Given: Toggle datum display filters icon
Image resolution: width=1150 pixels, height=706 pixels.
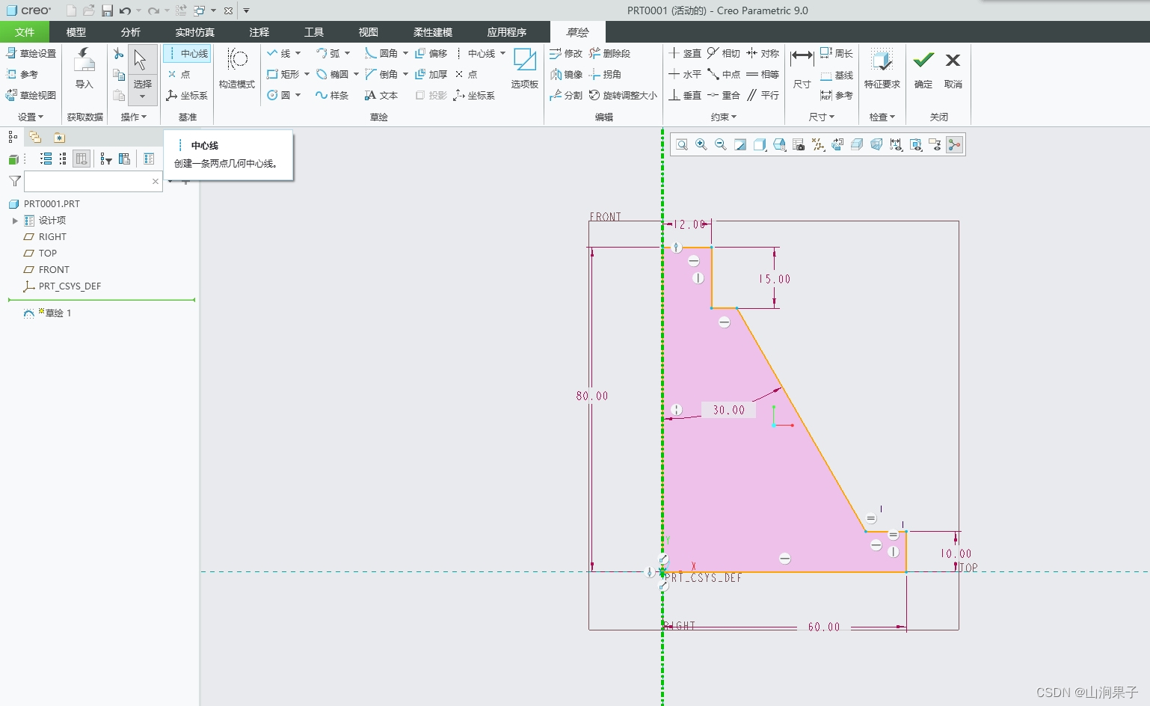Looking at the screenshot, I should [x=819, y=144].
